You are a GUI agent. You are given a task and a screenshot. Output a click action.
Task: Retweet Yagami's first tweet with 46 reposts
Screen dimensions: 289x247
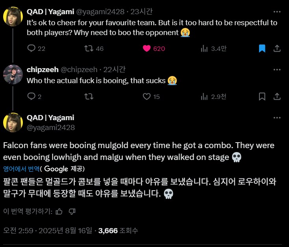[x=89, y=48]
